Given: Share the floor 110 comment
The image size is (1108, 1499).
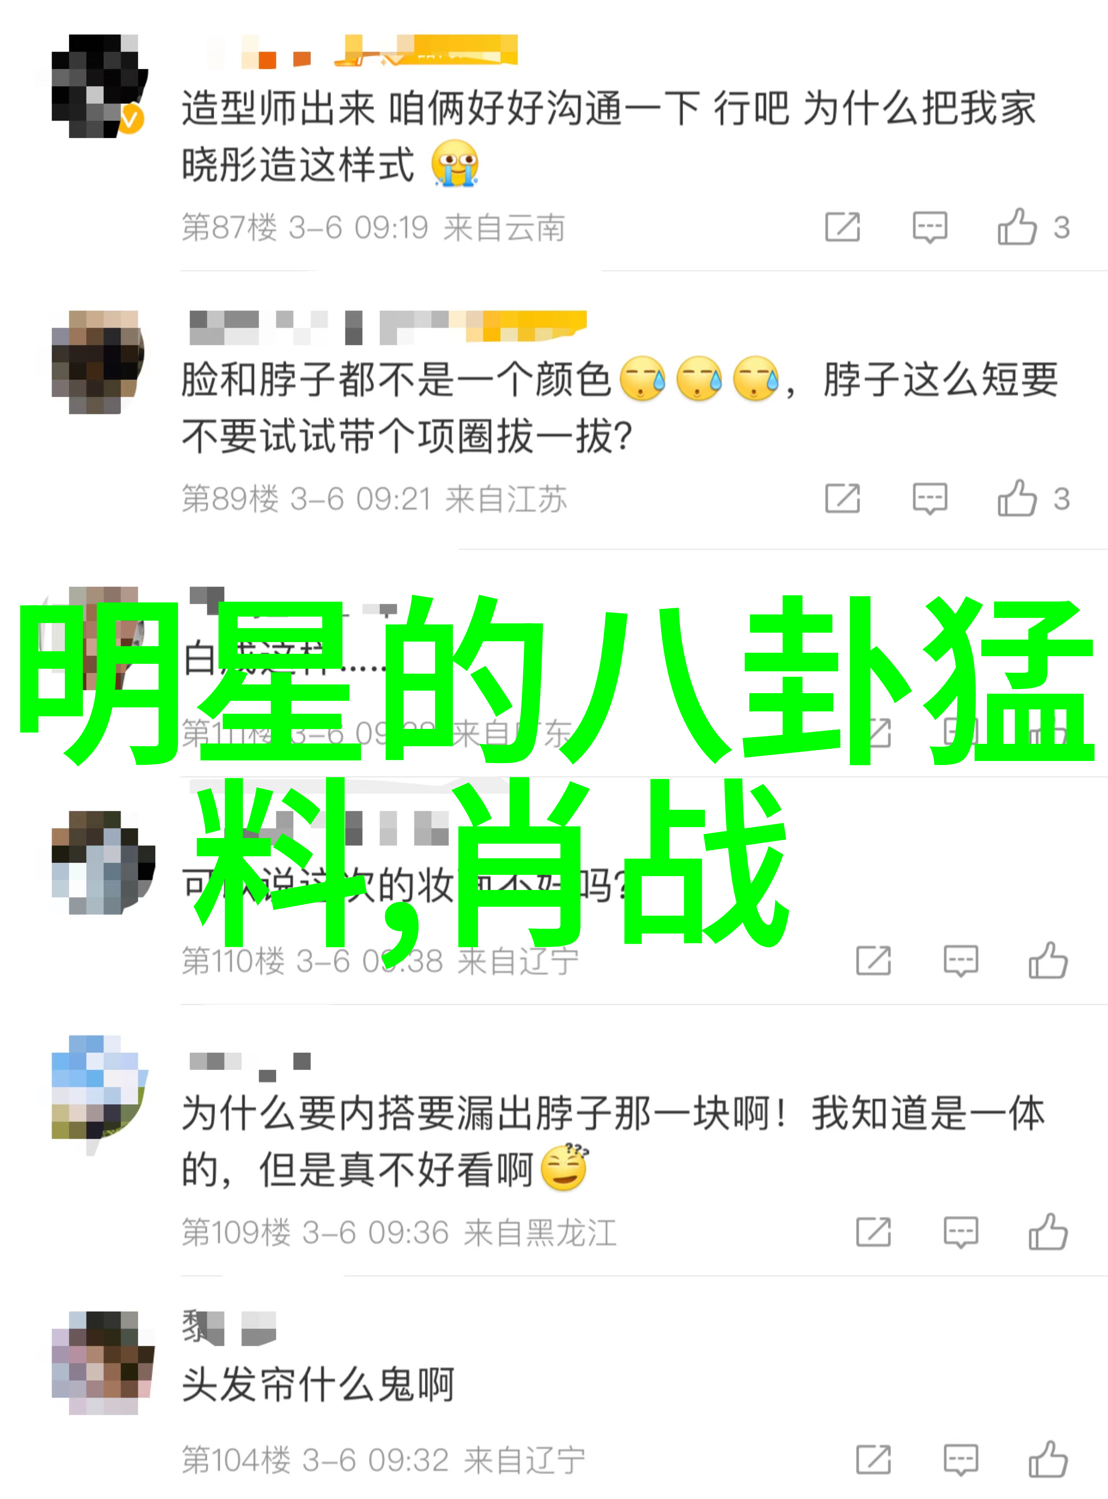Looking at the screenshot, I should point(873,961).
